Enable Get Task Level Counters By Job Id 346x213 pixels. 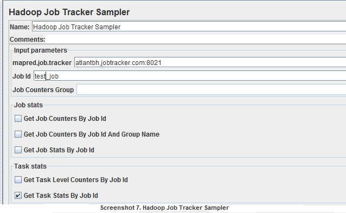pyautogui.click(x=18, y=180)
